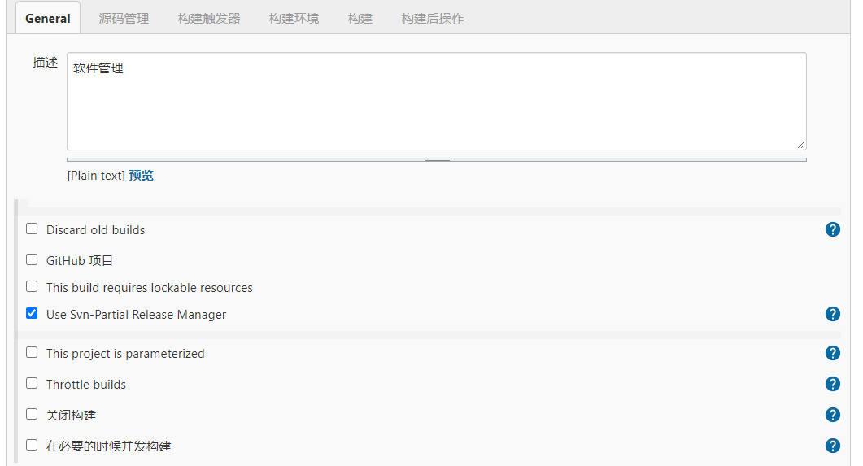Open help for 关闭构建
The height and width of the screenshot is (466, 863).
[833, 415]
